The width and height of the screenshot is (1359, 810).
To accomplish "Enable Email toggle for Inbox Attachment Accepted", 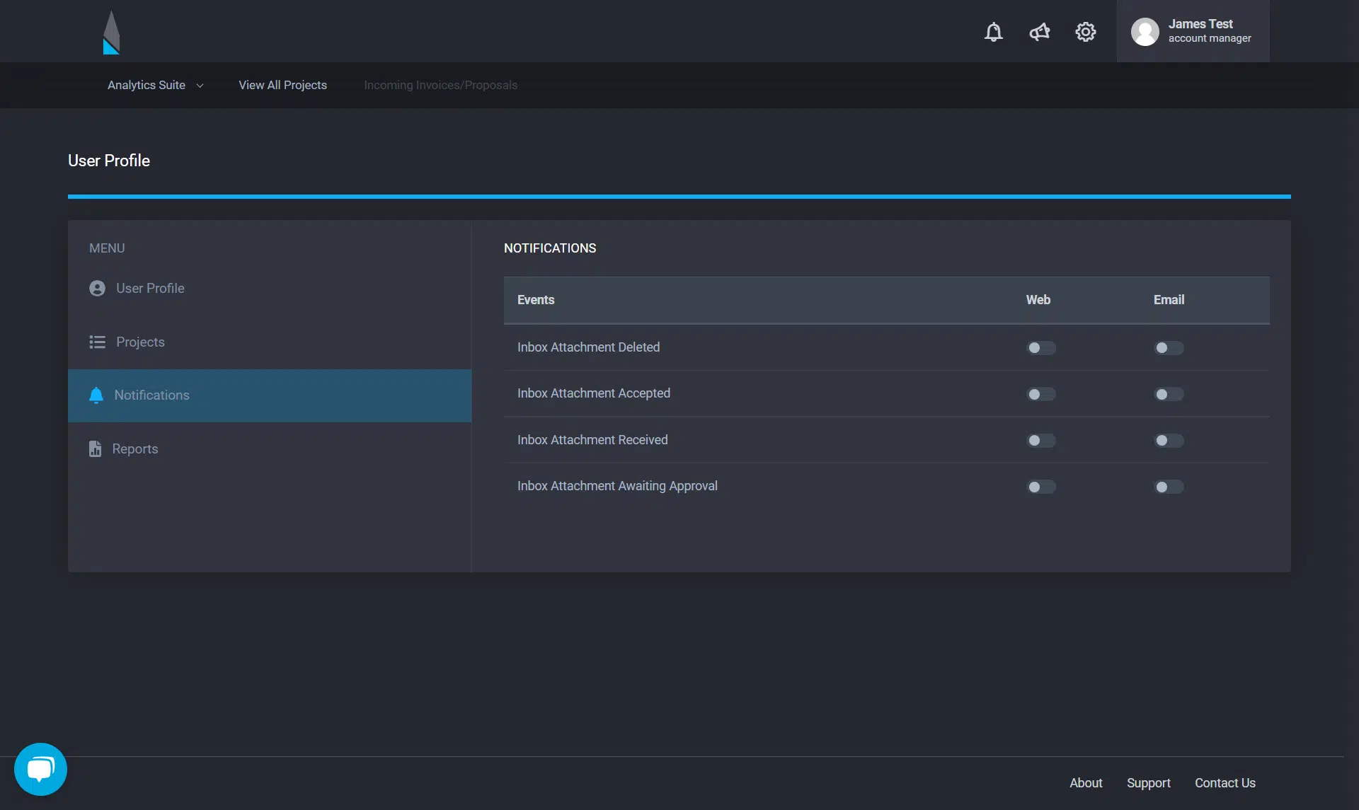I will pyautogui.click(x=1168, y=394).
